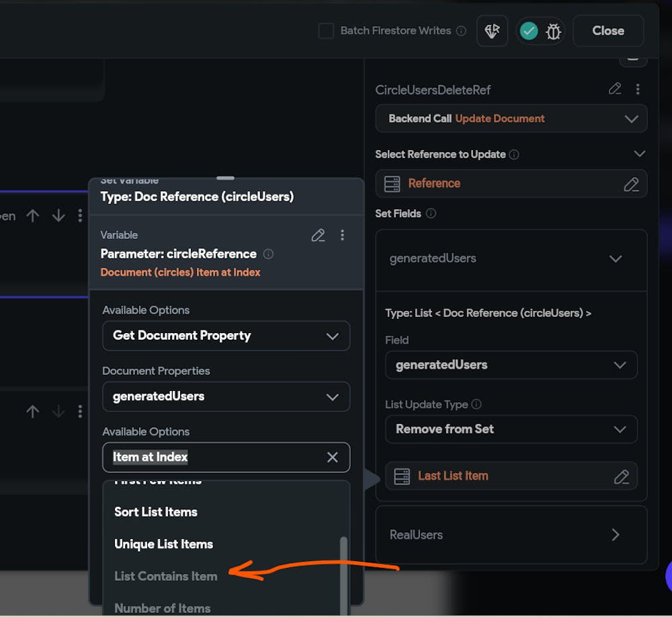Open the bug debug icon
This screenshot has height=617, width=672.
click(x=553, y=31)
